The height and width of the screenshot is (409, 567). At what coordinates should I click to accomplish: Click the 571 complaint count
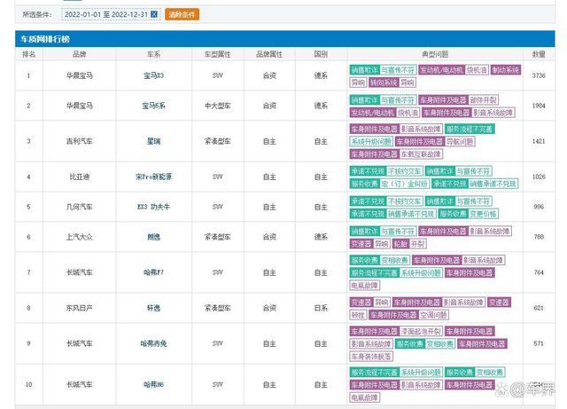coord(539,343)
